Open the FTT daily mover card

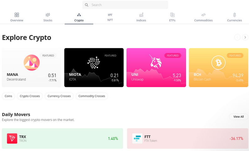tap(187, 138)
